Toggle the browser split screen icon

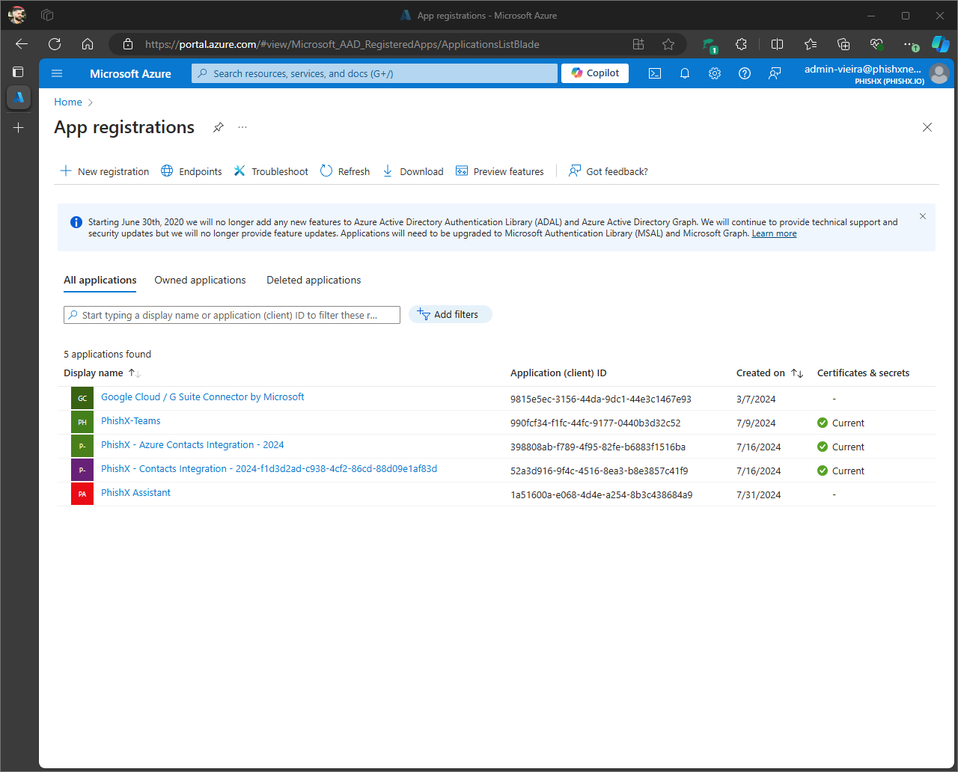[777, 44]
